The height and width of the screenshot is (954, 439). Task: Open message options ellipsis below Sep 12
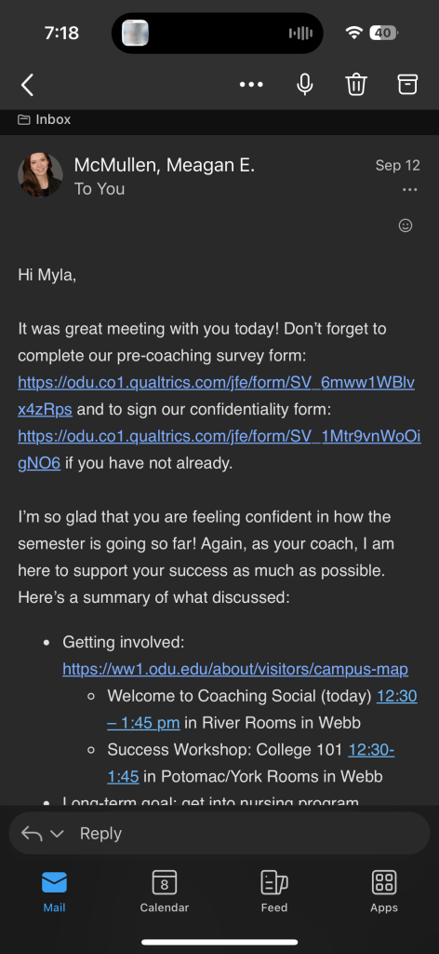[x=410, y=190]
